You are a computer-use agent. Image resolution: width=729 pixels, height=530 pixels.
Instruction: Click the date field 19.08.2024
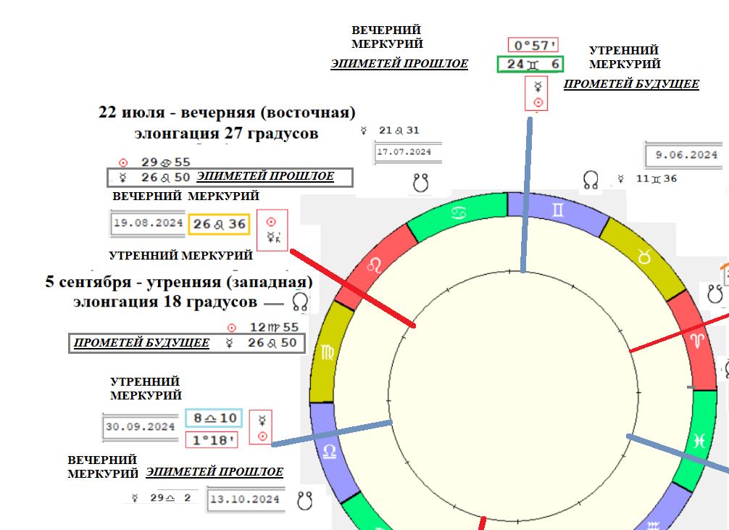pos(149,223)
